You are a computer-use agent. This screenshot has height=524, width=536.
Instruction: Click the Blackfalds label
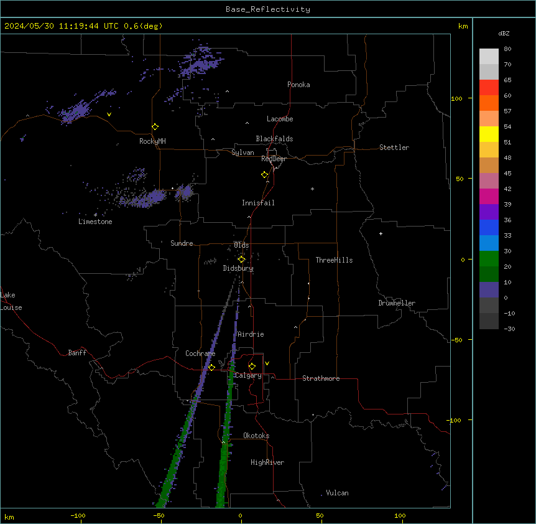point(274,139)
